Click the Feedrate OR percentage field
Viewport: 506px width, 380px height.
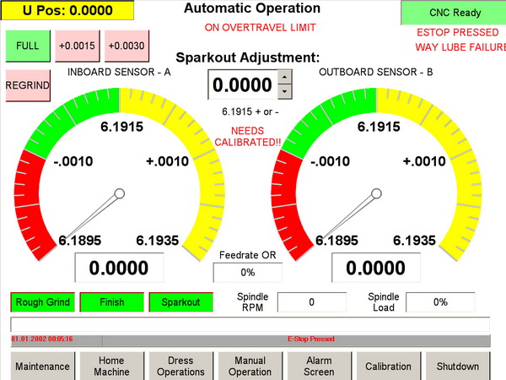248,273
